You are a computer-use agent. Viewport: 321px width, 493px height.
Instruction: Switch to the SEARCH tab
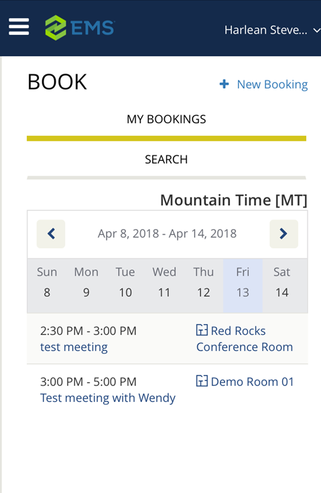pyautogui.click(x=166, y=159)
